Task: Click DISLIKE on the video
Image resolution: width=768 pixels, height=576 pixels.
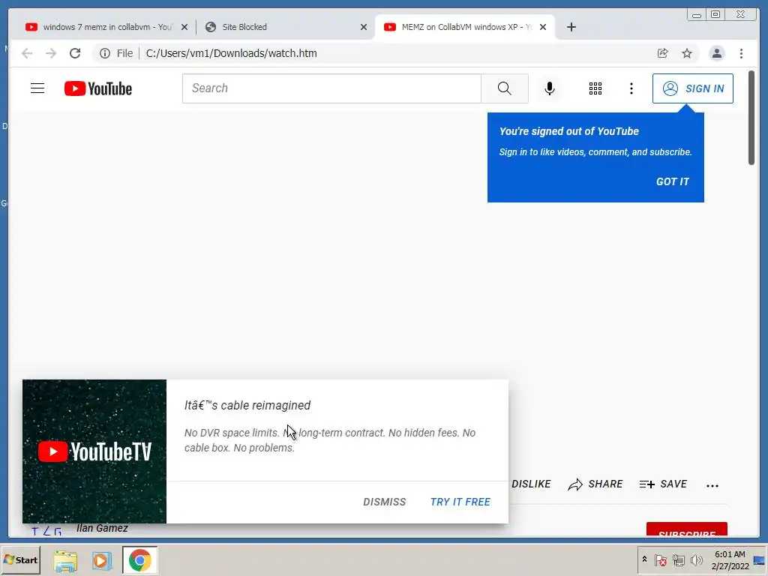Action: pyautogui.click(x=531, y=484)
